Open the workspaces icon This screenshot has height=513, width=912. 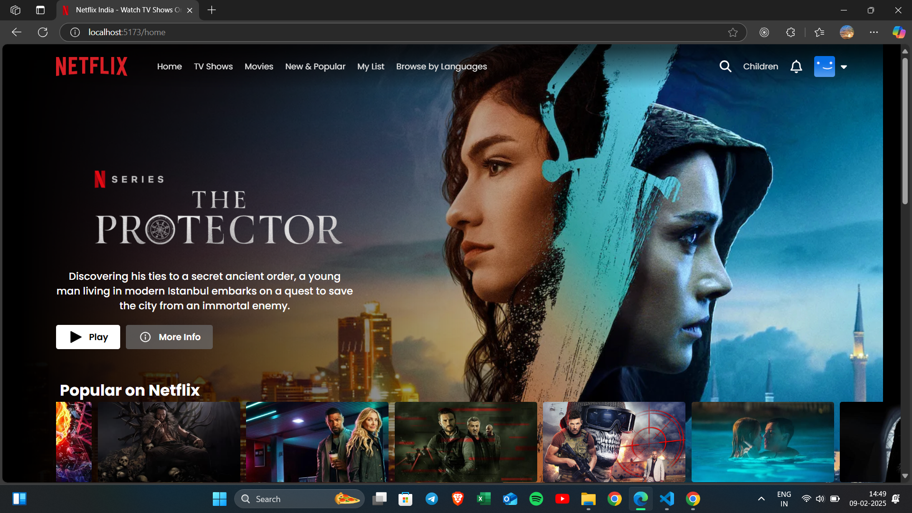click(15, 10)
